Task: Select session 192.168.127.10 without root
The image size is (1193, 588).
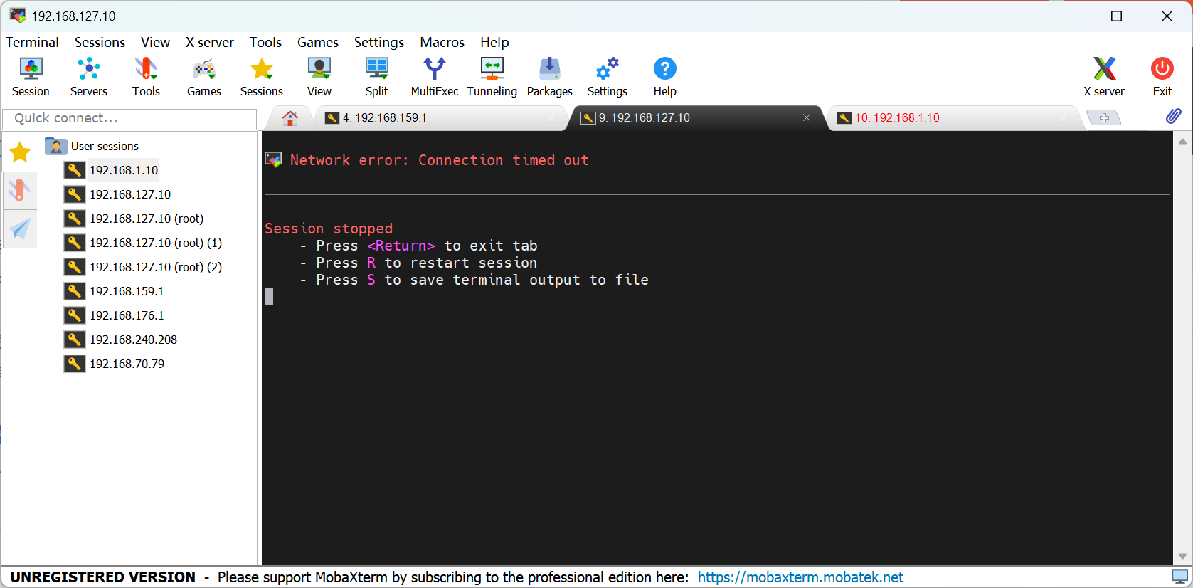Action: [117, 194]
